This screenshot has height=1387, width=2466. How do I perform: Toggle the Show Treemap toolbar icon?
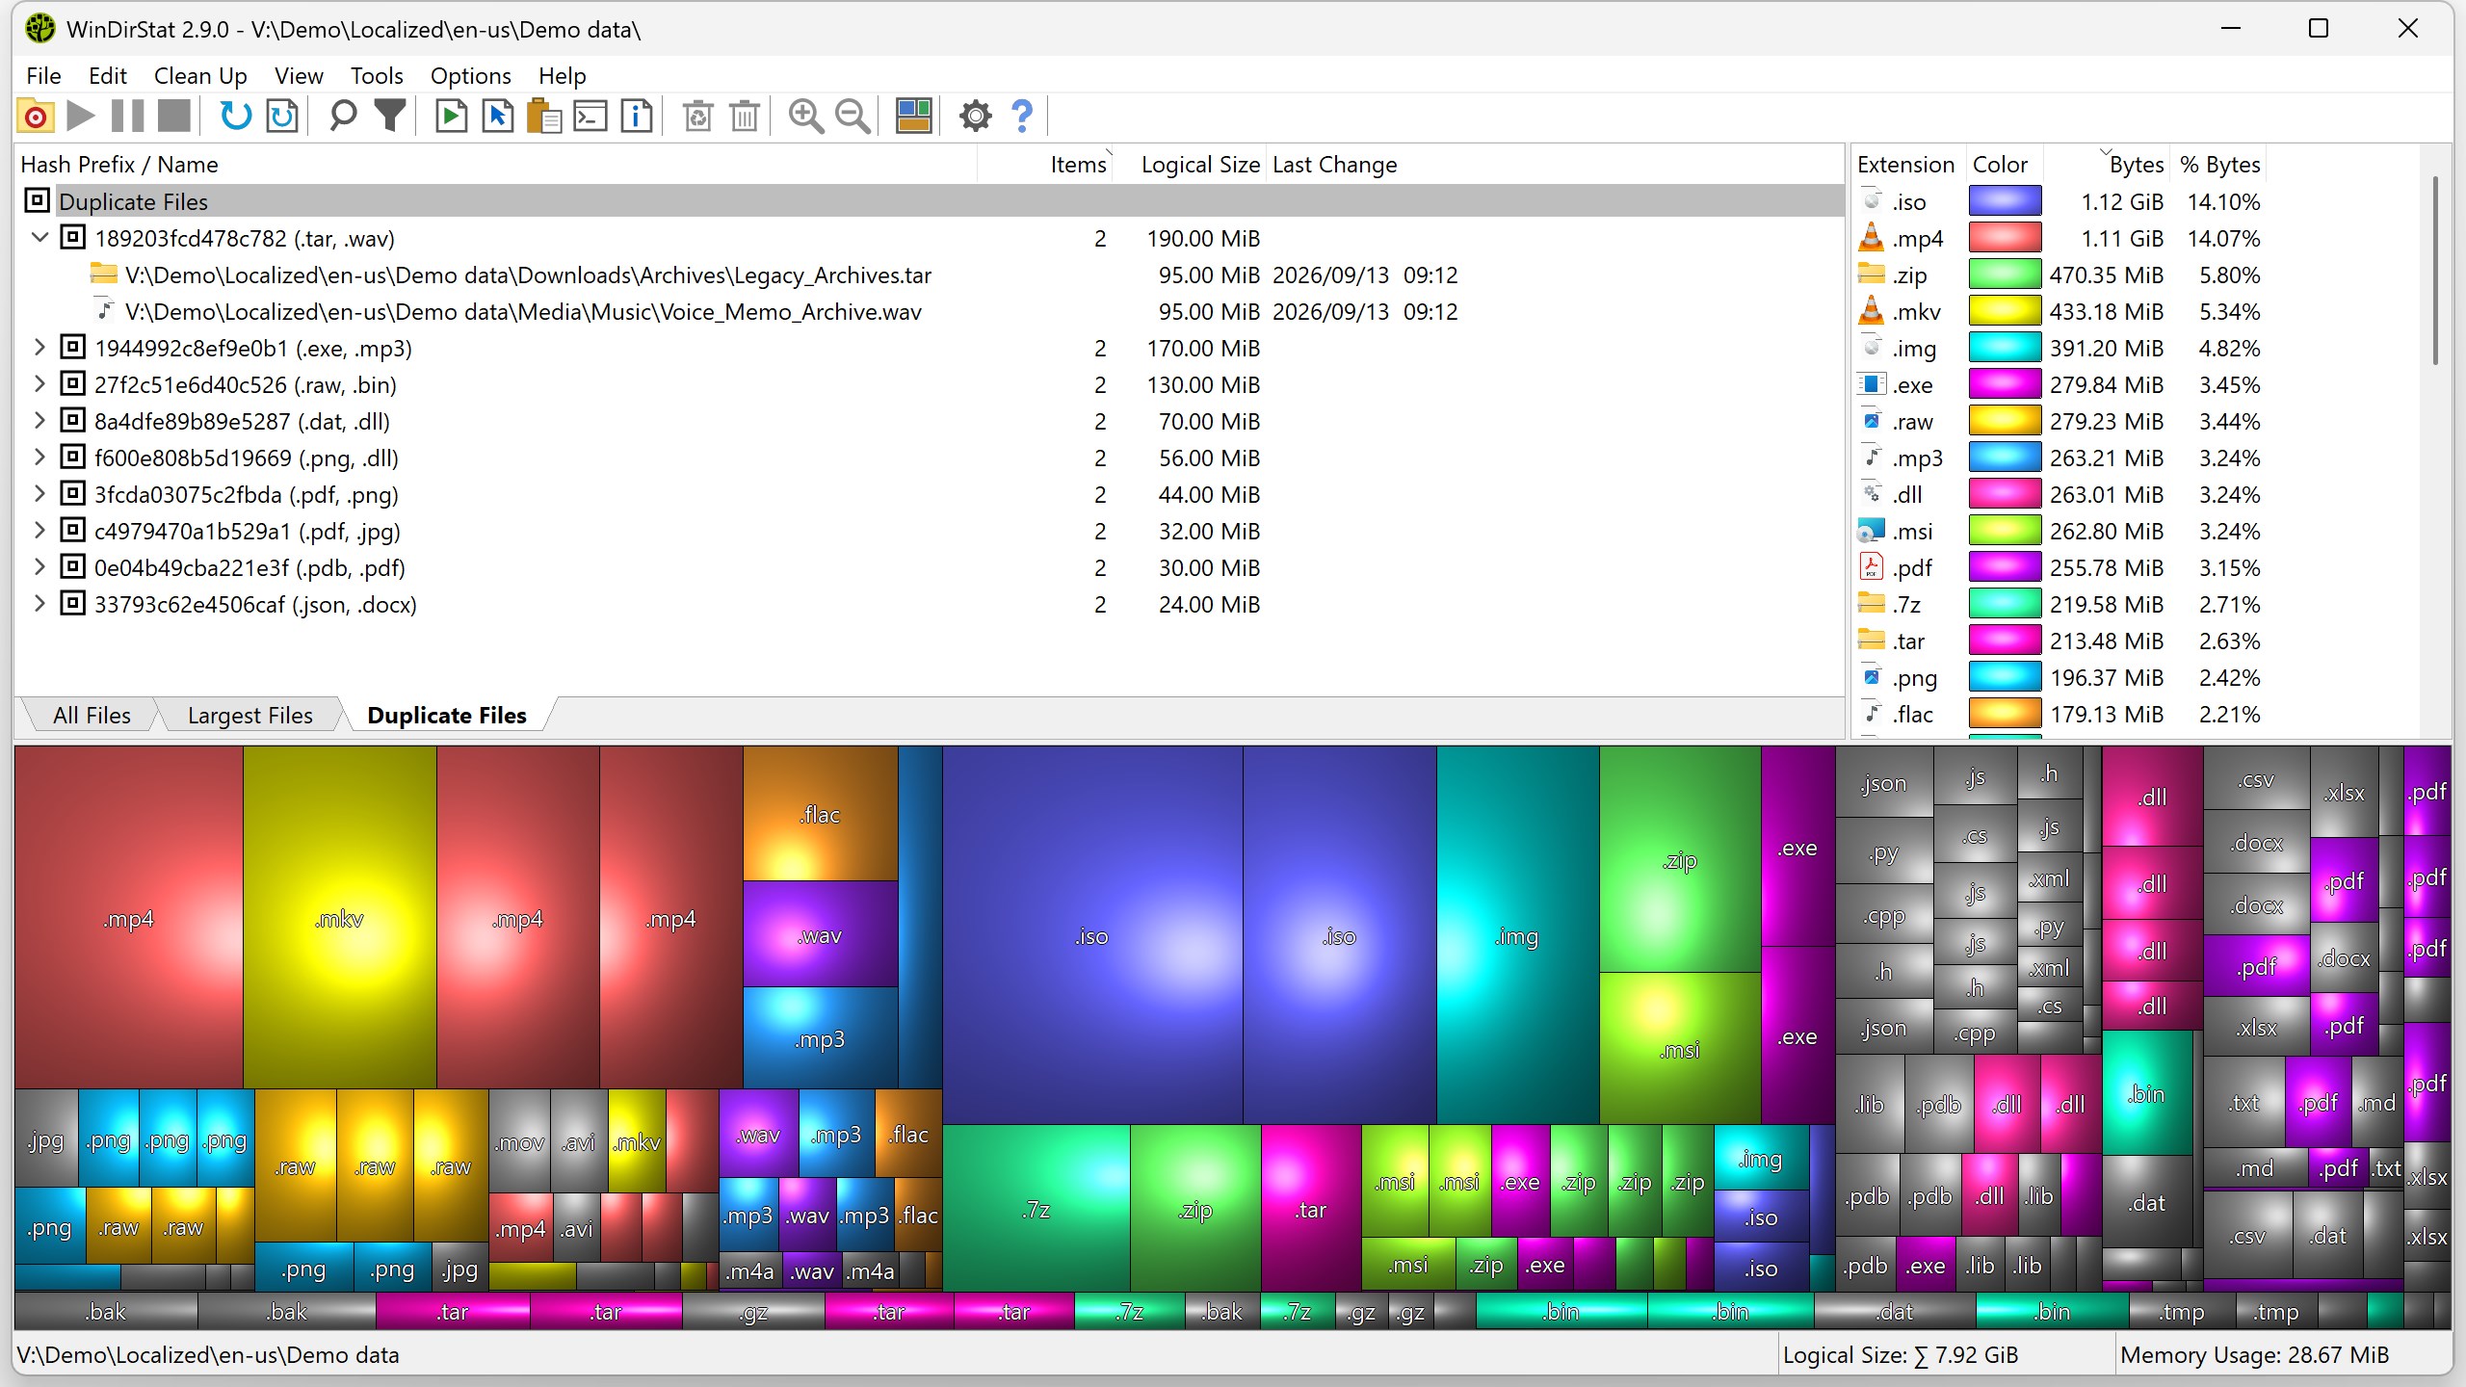pyautogui.click(x=913, y=117)
